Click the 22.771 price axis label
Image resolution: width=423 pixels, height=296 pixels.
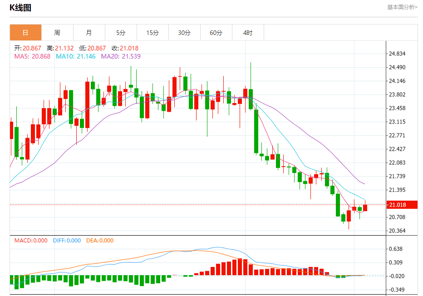click(397, 135)
